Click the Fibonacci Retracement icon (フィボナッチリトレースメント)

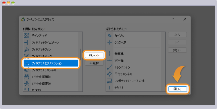pos(110,81)
